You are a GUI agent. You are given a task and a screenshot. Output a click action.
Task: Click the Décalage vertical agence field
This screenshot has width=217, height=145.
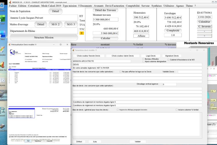point(169,84)
